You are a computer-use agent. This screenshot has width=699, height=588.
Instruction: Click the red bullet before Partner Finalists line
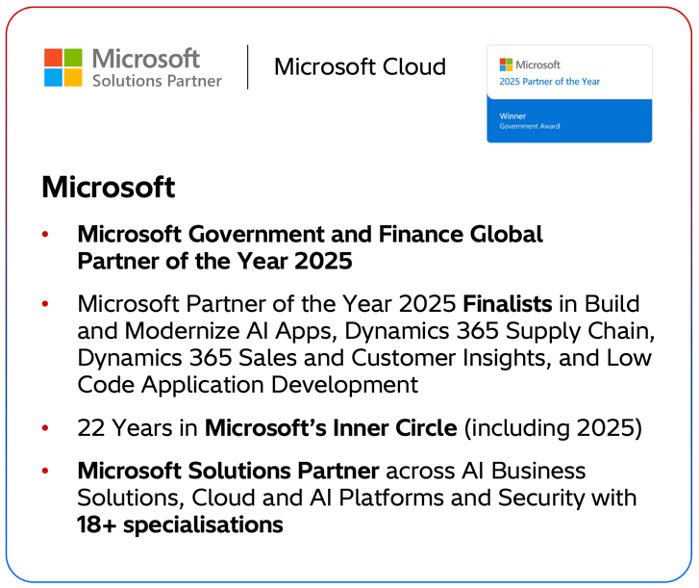45,305
